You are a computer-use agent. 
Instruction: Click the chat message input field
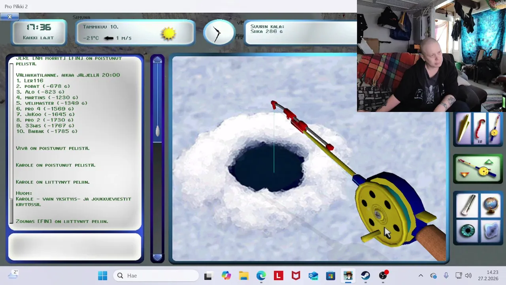click(75, 247)
